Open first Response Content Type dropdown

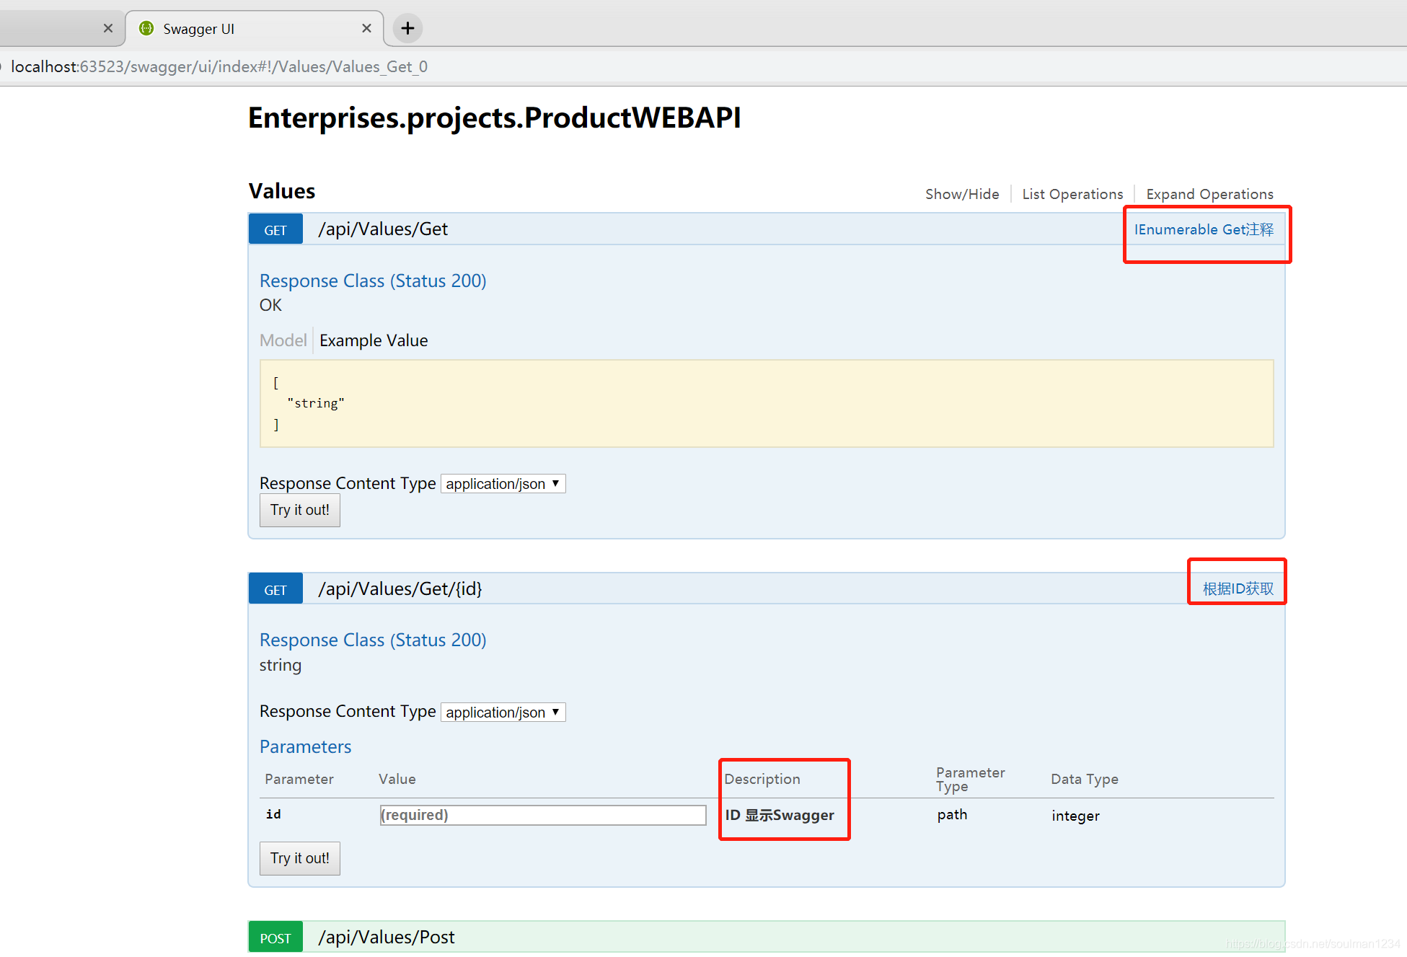click(x=503, y=484)
